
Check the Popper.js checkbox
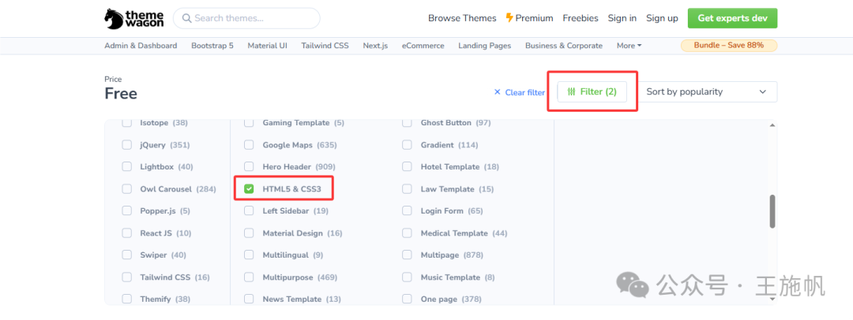click(x=126, y=210)
